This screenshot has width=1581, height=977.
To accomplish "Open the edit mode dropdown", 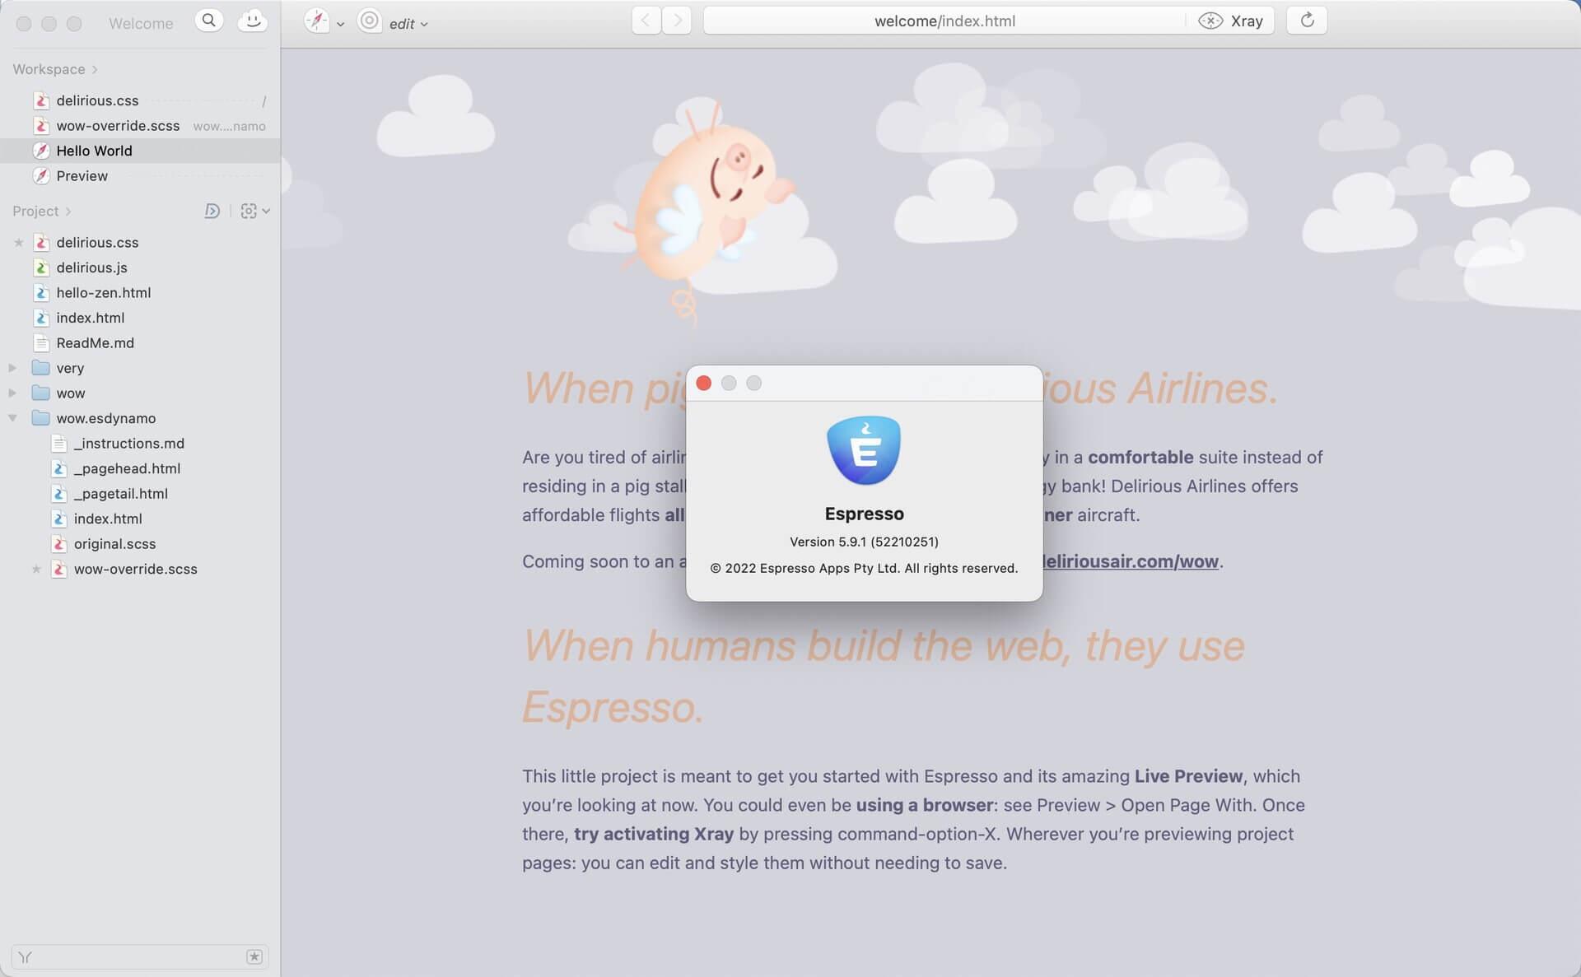I will point(409,25).
